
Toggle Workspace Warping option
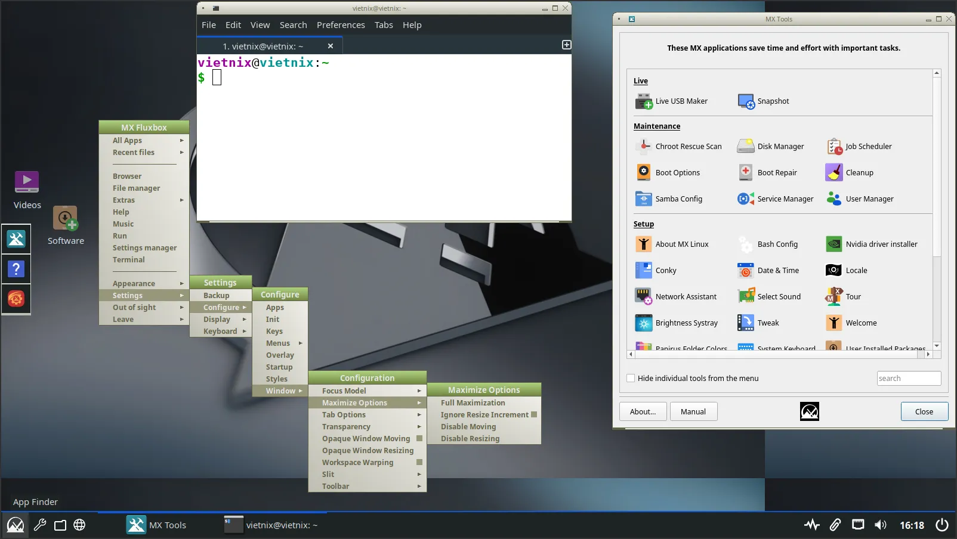pos(368,463)
